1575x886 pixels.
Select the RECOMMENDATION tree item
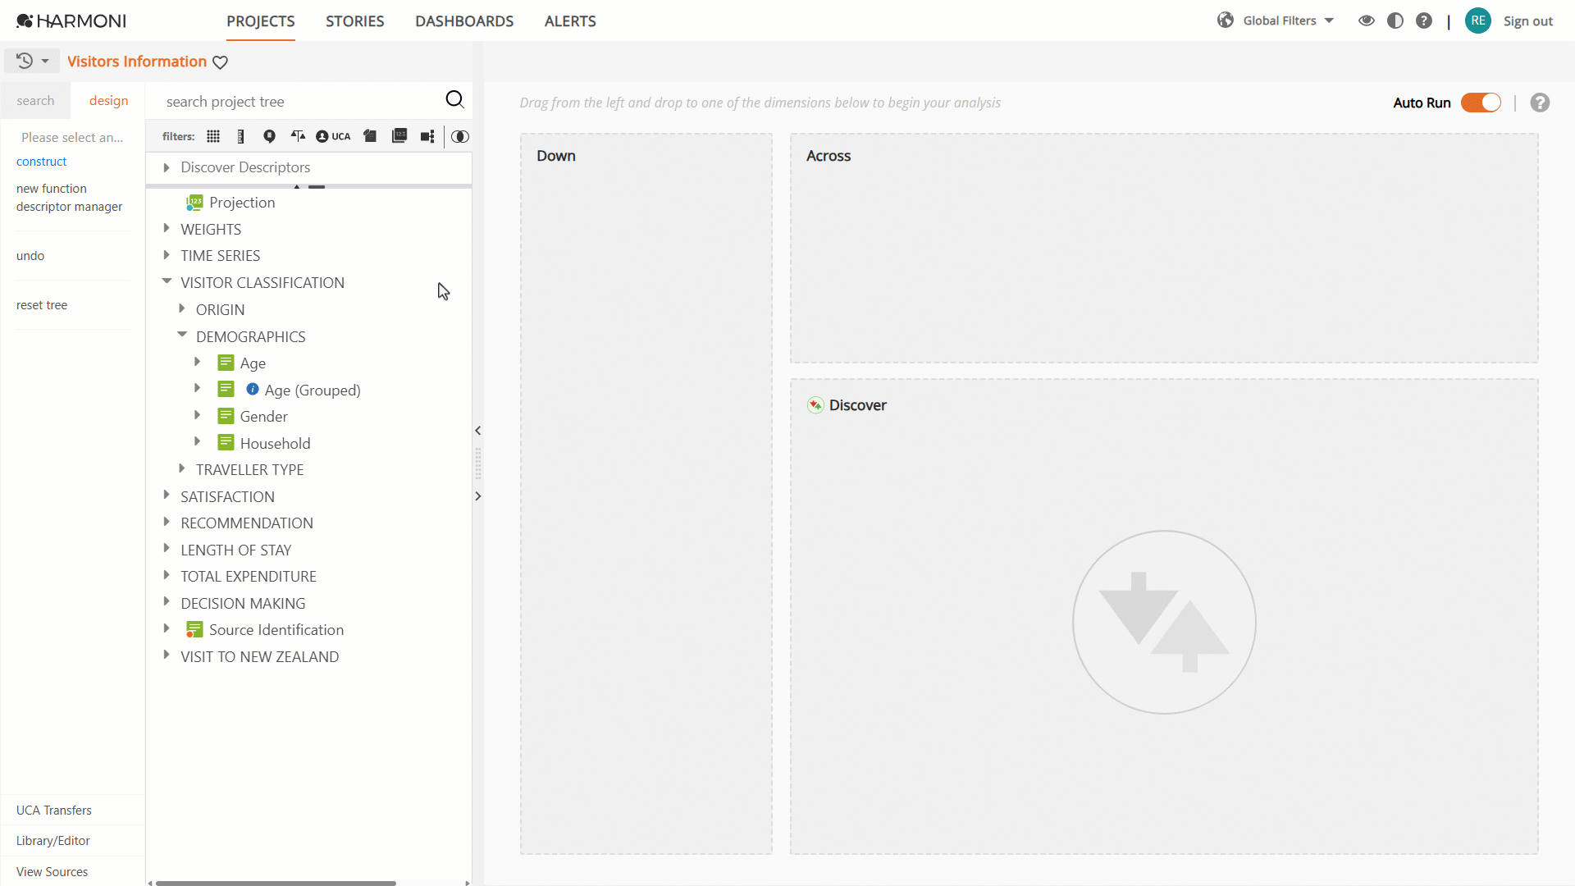[247, 523]
